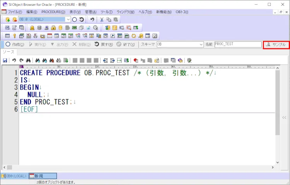This screenshot has height=185, width=290.
Task: Click the copy icon next to scissors
Action: tap(109, 19)
